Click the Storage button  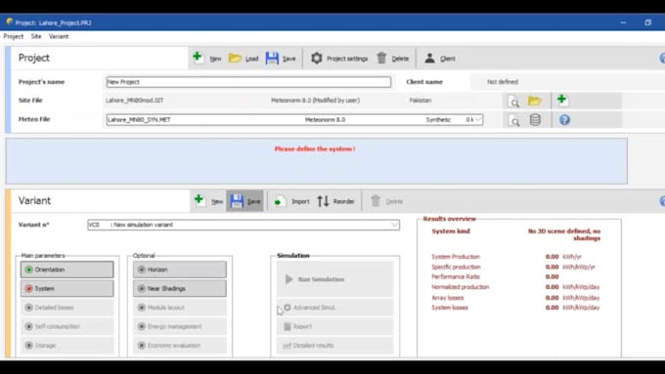(x=67, y=346)
